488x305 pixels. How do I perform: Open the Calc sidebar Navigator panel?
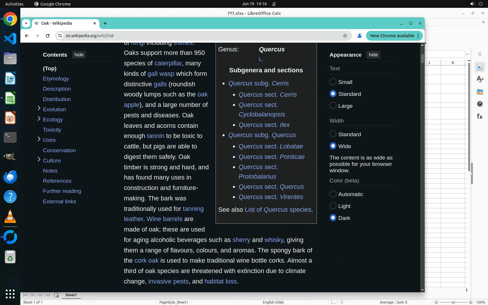[x=480, y=104]
